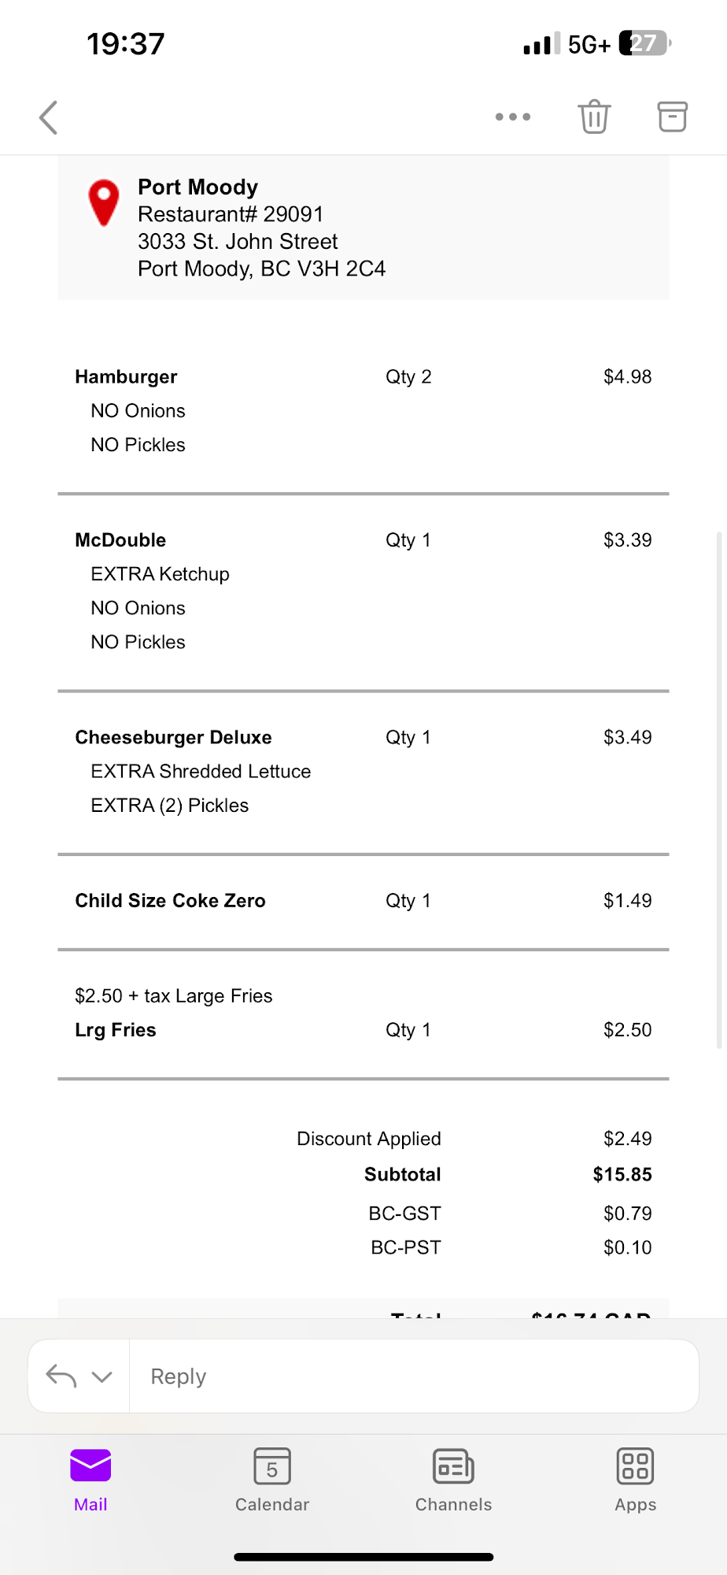Select the Hamburger item row
This screenshot has height=1575, width=727.
tap(127, 377)
